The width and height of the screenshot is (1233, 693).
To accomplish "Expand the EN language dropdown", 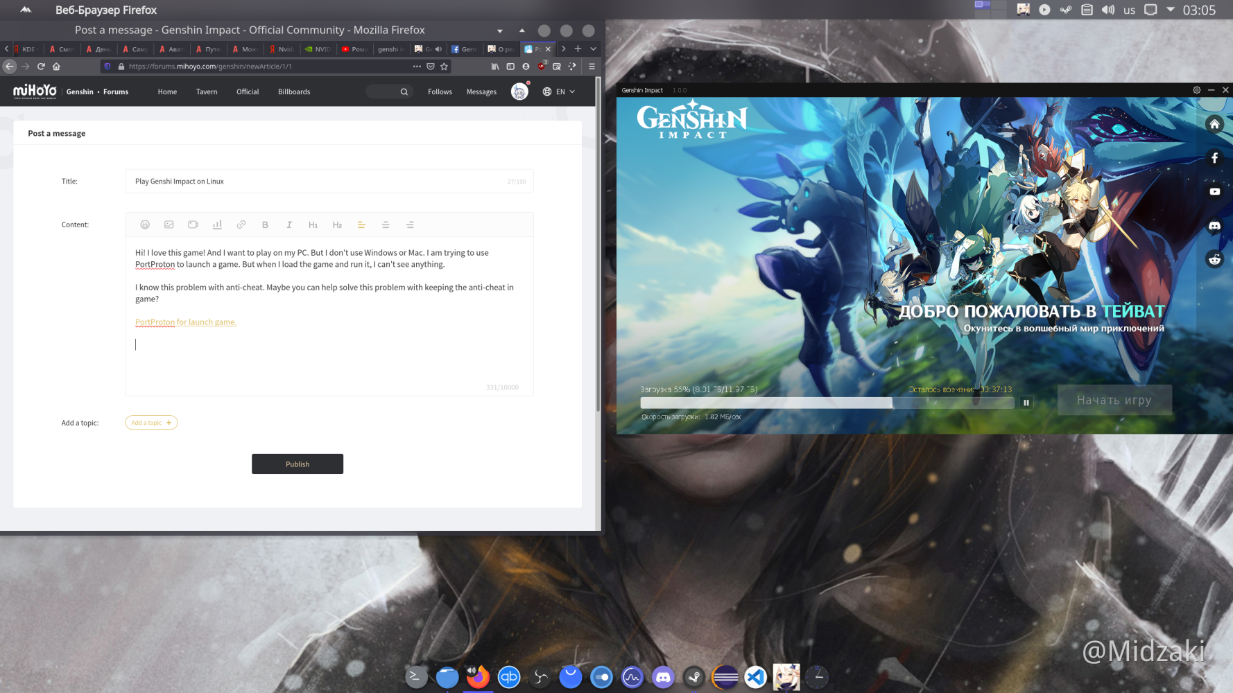I will point(559,91).
